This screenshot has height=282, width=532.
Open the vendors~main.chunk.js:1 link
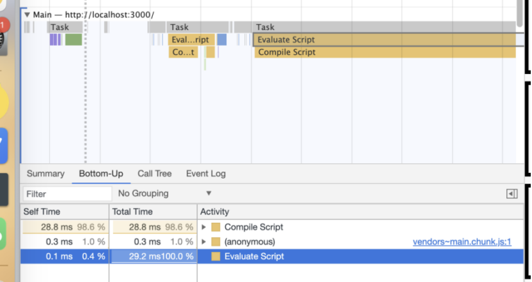tap(462, 242)
